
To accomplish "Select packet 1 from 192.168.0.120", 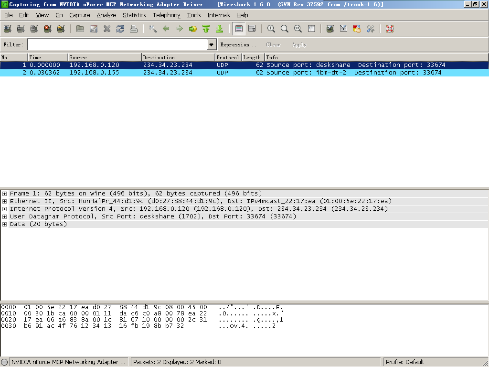I will click(244, 65).
